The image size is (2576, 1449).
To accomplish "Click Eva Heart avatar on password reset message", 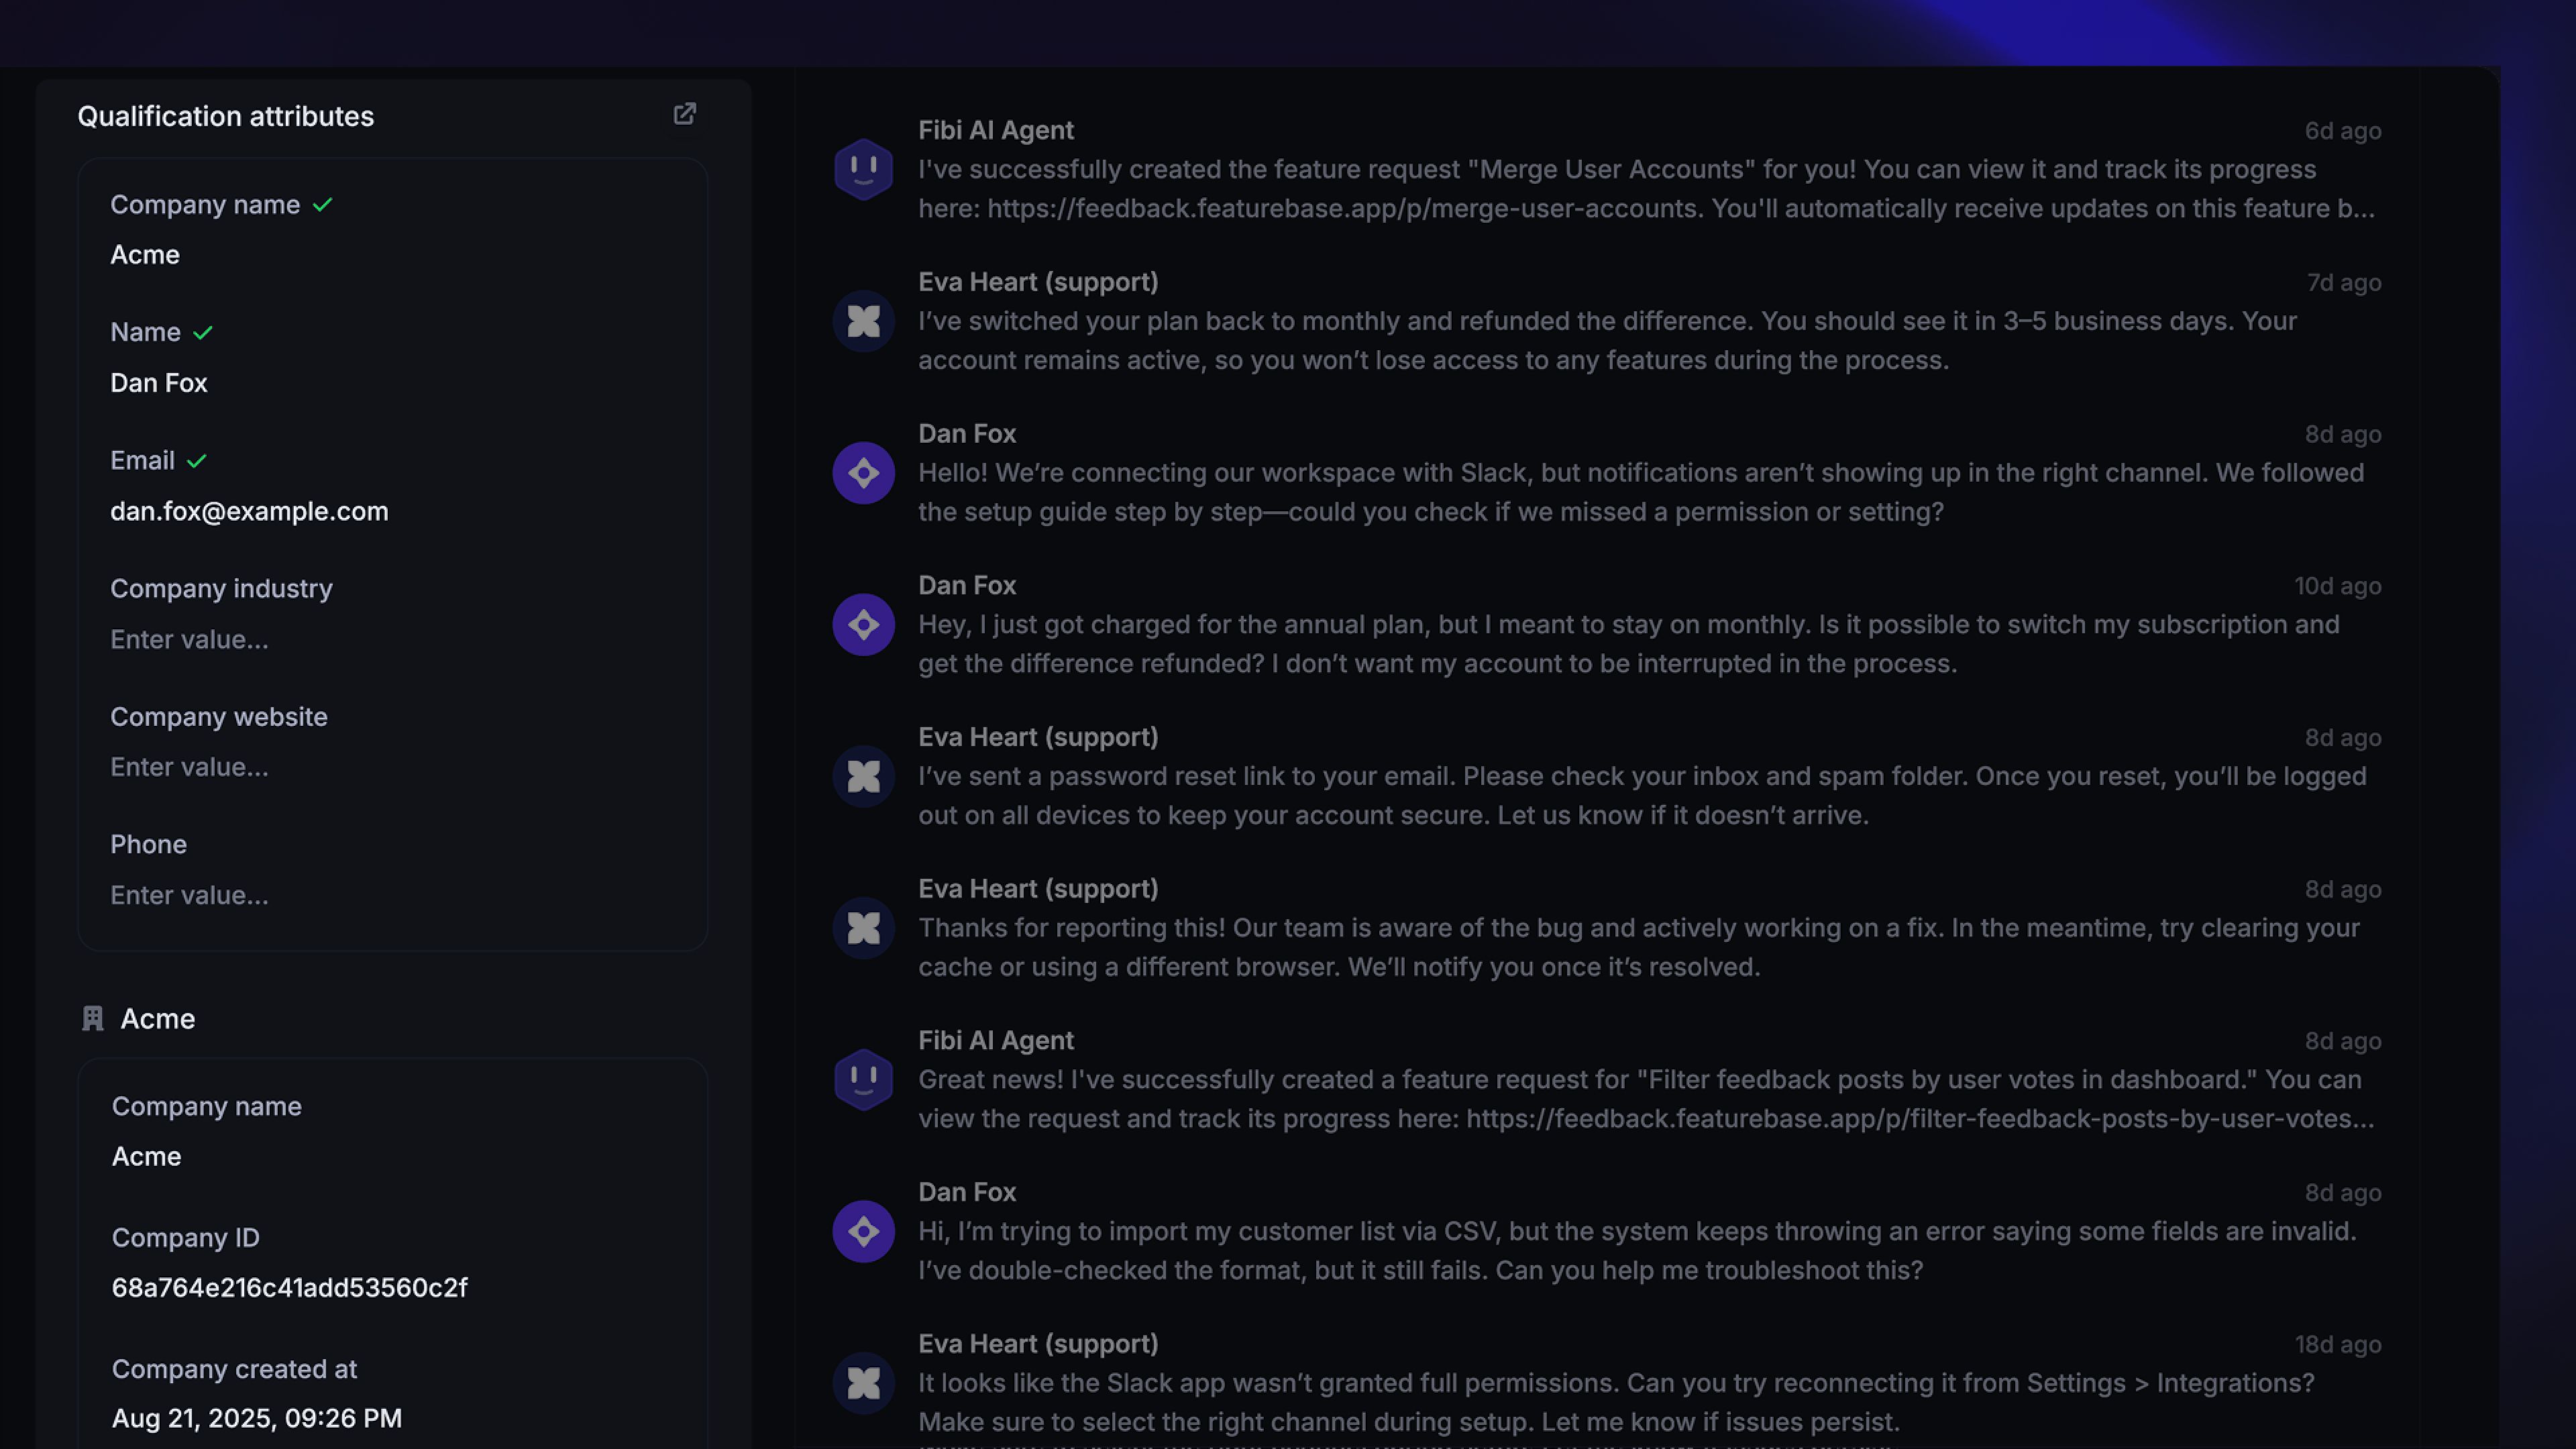I will [863, 776].
